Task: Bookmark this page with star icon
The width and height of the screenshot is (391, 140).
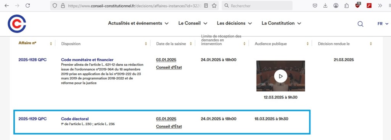Action: (x=214, y=5)
